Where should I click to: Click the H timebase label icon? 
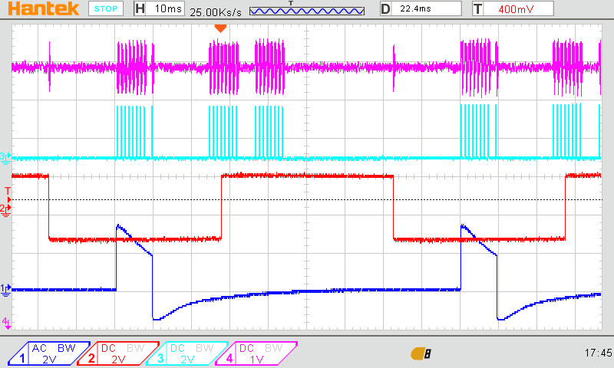(x=140, y=8)
